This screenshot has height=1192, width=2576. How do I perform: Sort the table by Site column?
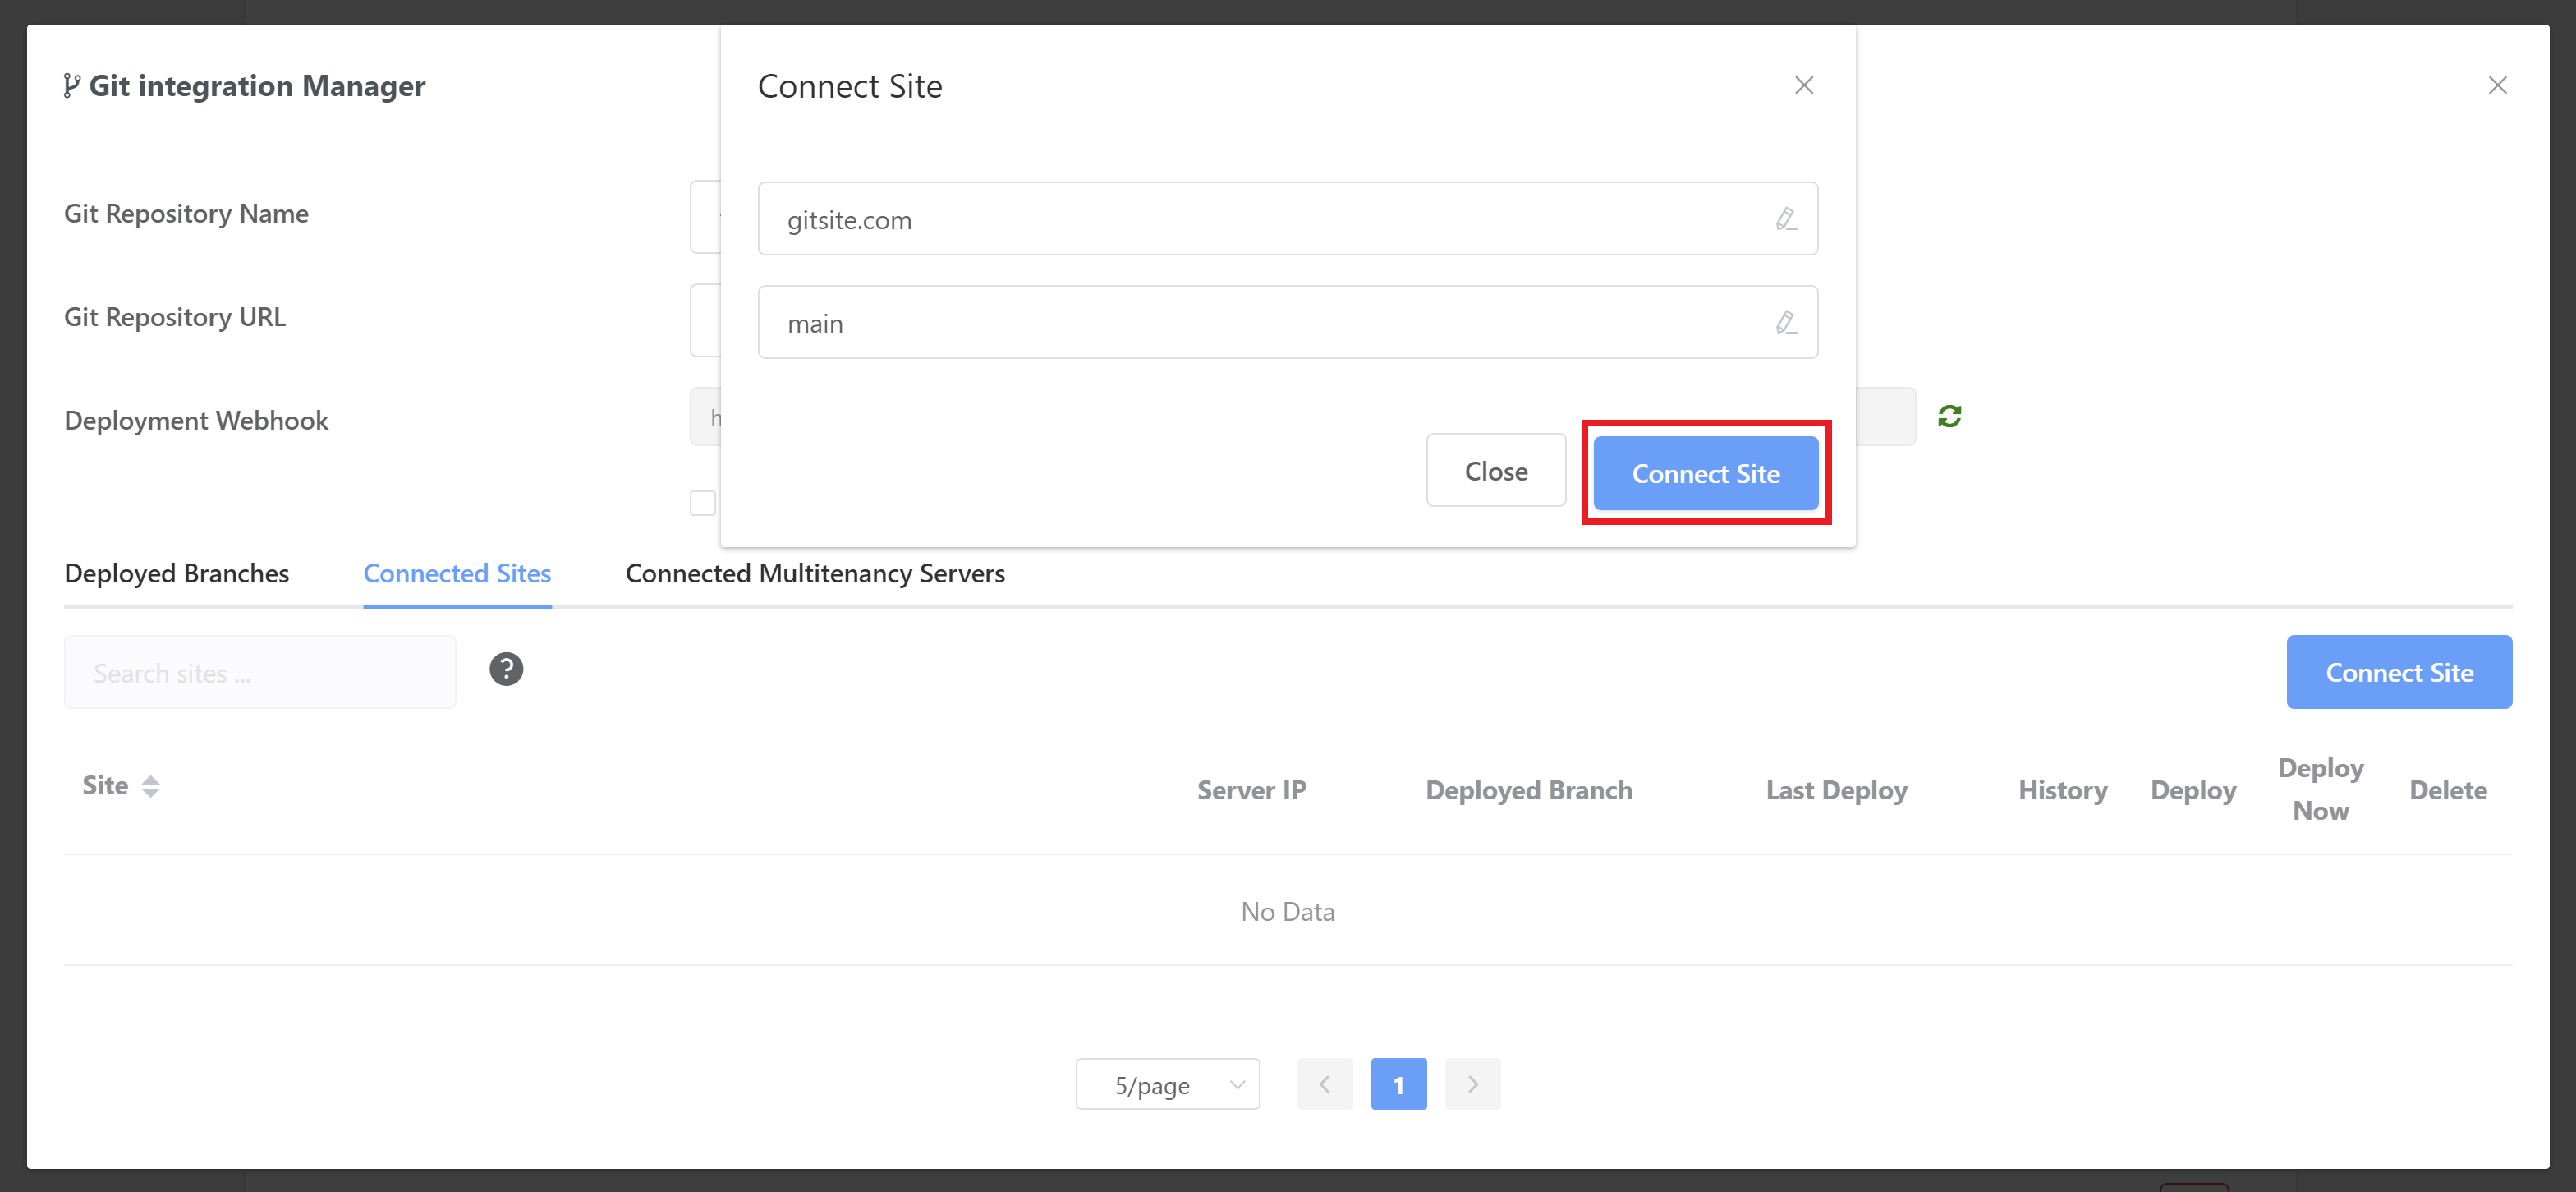(x=150, y=787)
